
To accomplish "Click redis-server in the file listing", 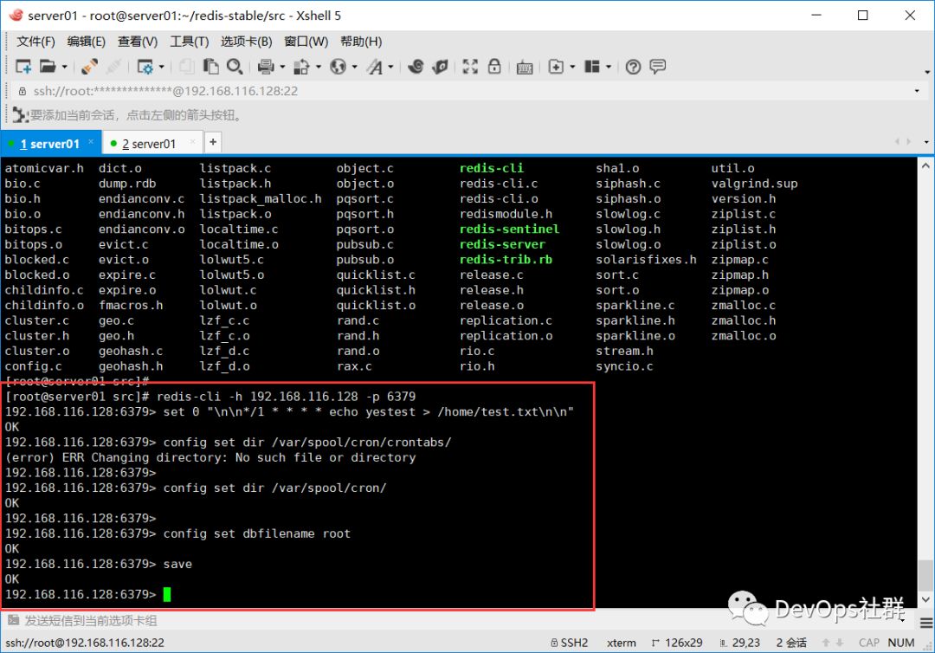I will (502, 244).
